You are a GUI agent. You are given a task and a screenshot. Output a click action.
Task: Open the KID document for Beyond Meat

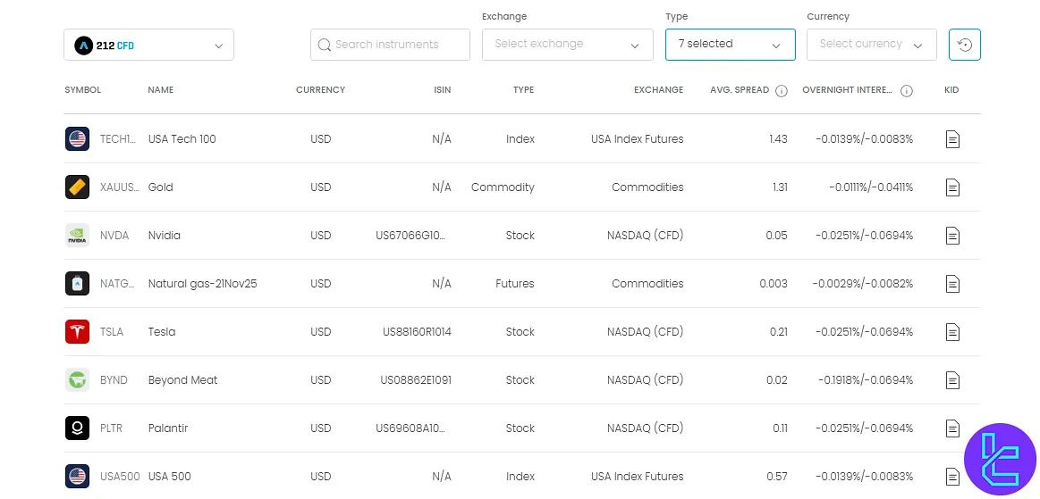click(x=952, y=380)
